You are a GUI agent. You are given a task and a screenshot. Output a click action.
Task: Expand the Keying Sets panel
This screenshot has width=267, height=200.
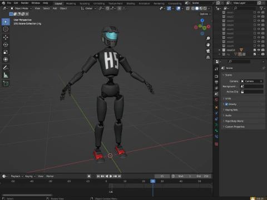(243, 110)
